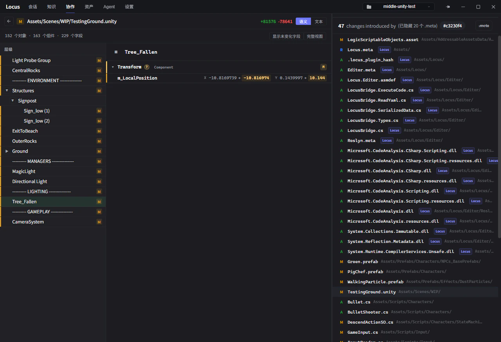Open System.Collections.Immutable.dll in changes list
The height and width of the screenshot is (342, 501).
(x=415, y=231)
